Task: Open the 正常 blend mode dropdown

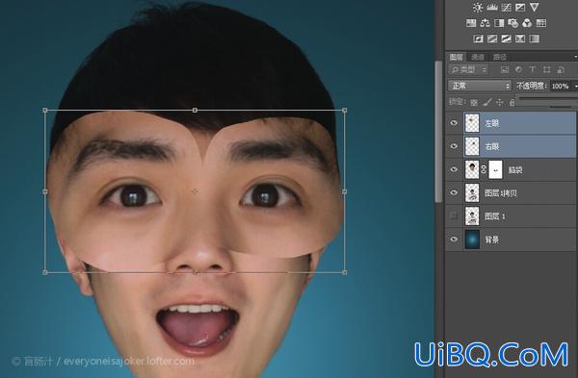Action: pyautogui.click(x=480, y=86)
